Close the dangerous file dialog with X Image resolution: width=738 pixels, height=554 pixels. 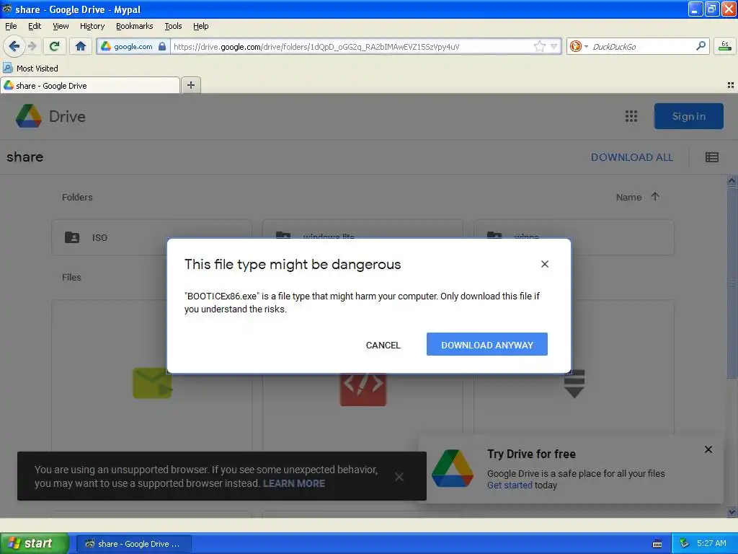[x=545, y=264]
